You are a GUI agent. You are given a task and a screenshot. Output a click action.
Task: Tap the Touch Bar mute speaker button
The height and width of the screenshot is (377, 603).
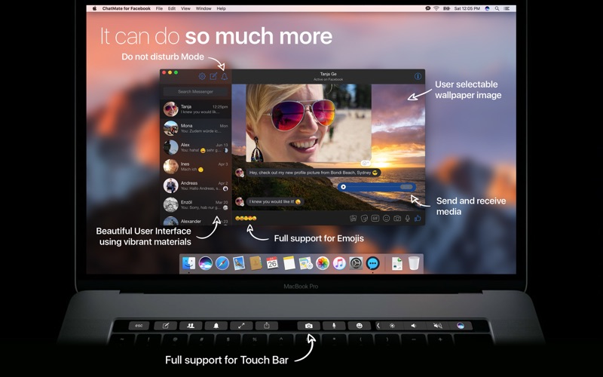438,326
